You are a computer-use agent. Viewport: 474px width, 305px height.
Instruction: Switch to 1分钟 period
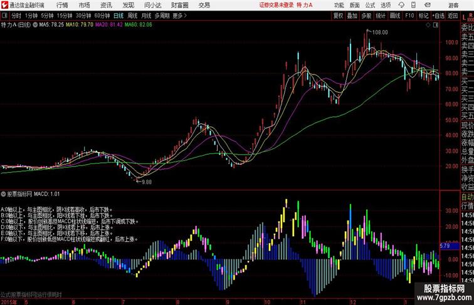[31, 16]
